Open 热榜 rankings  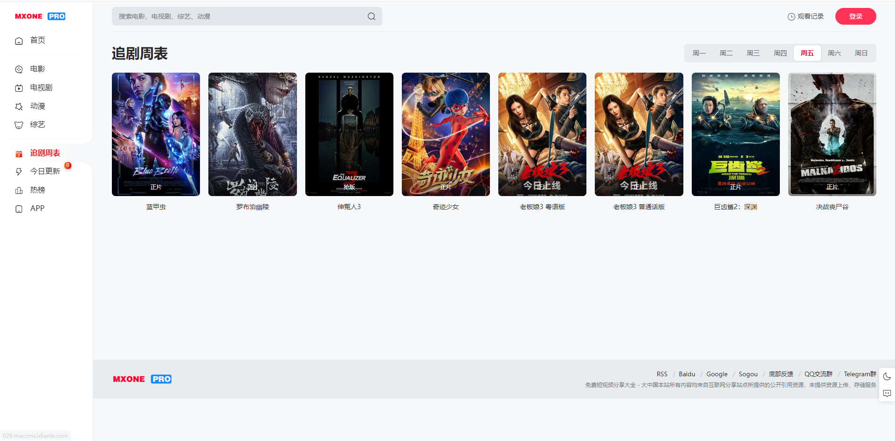pyautogui.click(x=38, y=190)
